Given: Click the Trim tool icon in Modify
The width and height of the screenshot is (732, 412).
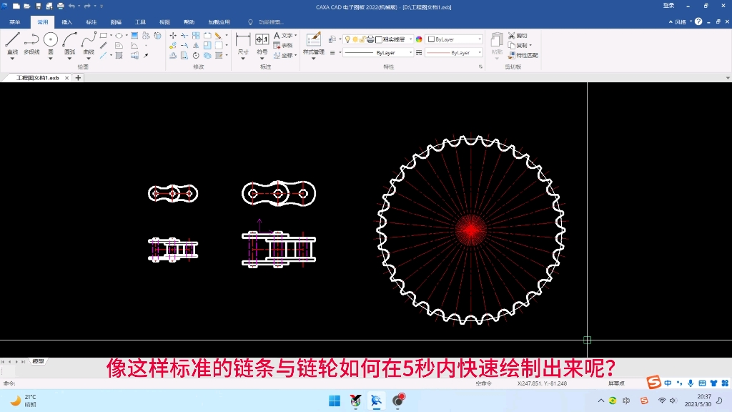Looking at the screenshot, I should point(184,36).
